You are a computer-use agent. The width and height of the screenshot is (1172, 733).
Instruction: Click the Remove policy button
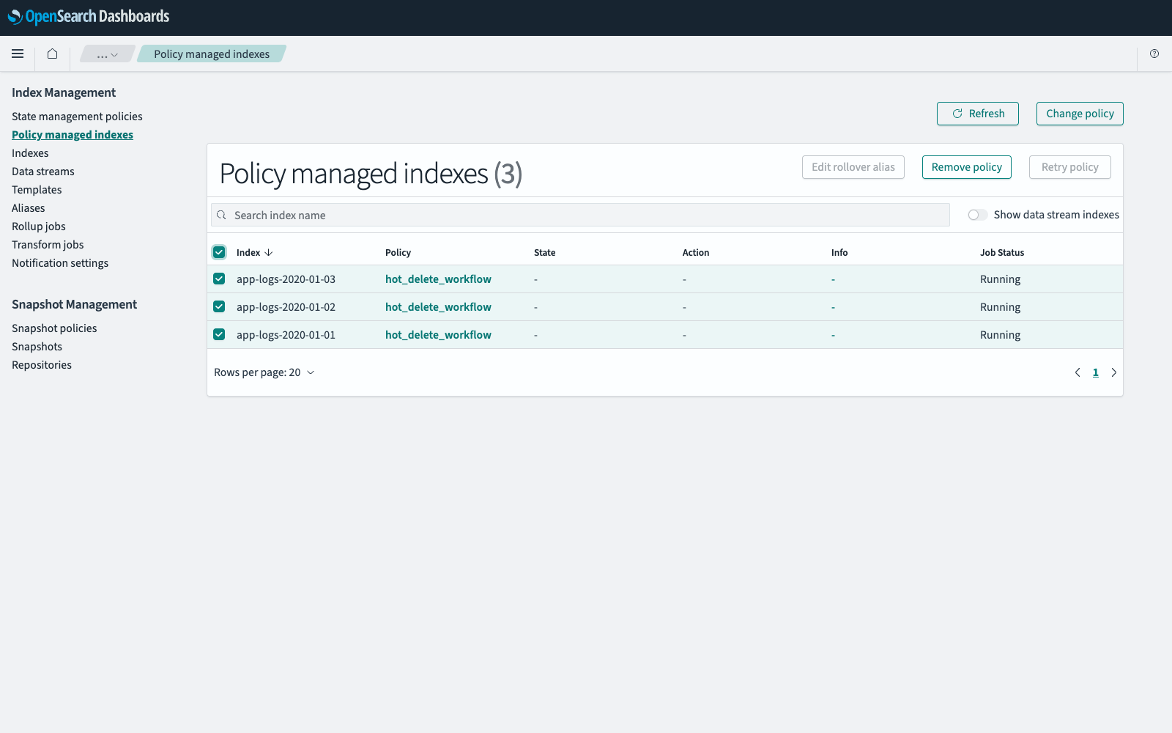967,167
